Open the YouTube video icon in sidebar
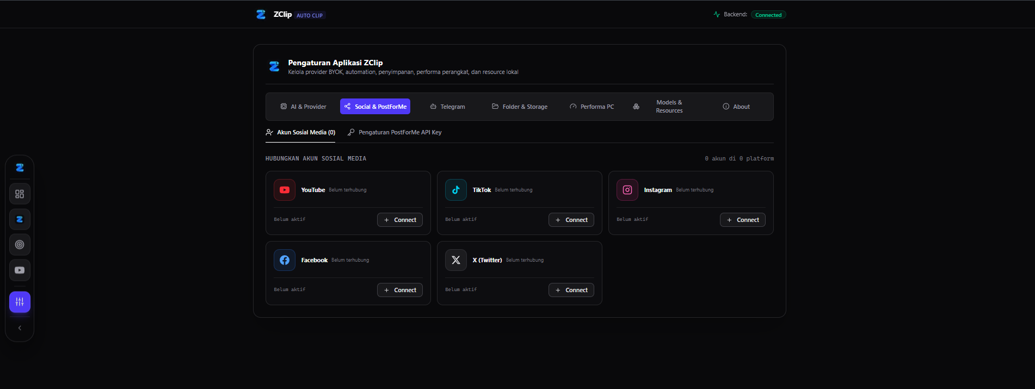Image resolution: width=1035 pixels, height=389 pixels. click(20, 270)
